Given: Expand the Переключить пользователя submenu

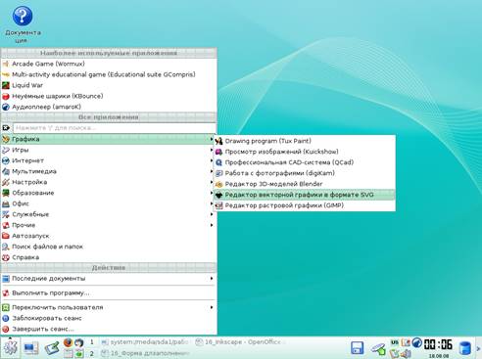Looking at the screenshot, I should tap(109, 307).
